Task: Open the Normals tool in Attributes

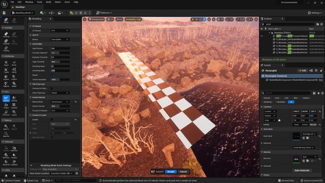Action: pos(14,63)
